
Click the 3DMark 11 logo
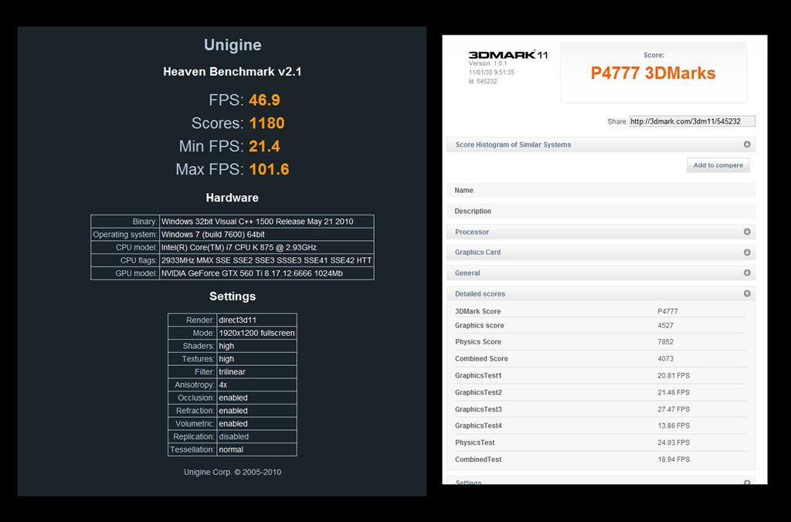pyautogui.click(x=508, y=56)
